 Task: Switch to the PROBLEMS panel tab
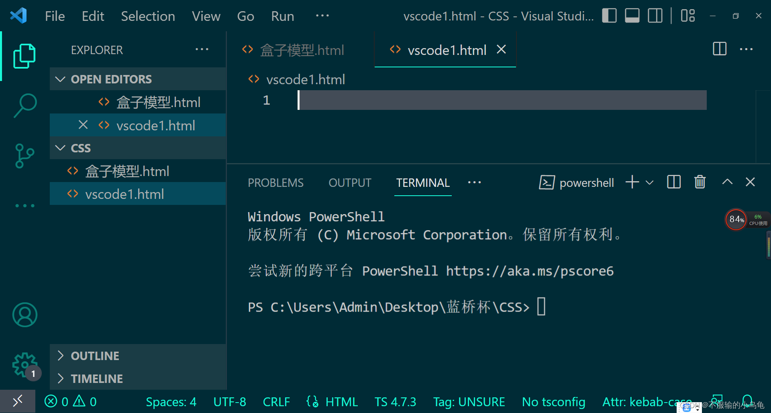pos(275,183)
